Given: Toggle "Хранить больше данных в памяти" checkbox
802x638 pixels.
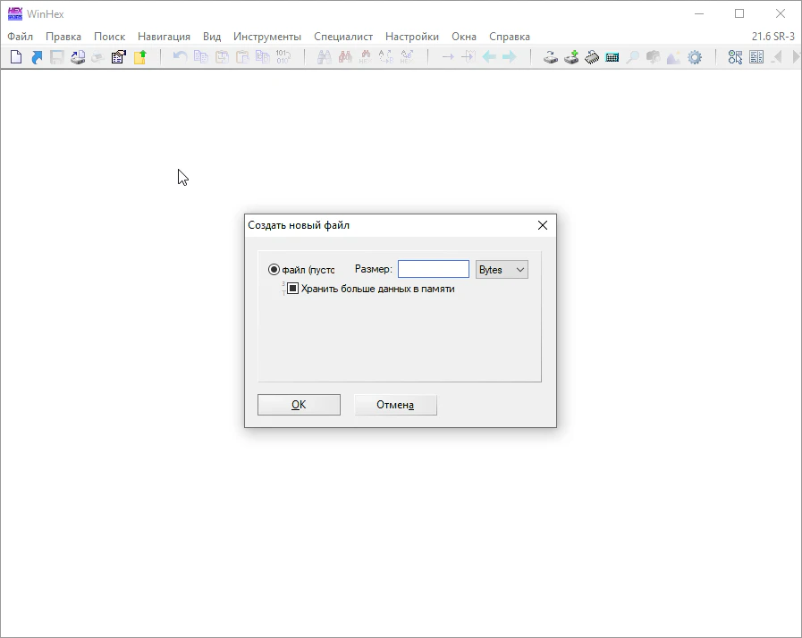Looking at the screenshot, I should tap(292, 289).
